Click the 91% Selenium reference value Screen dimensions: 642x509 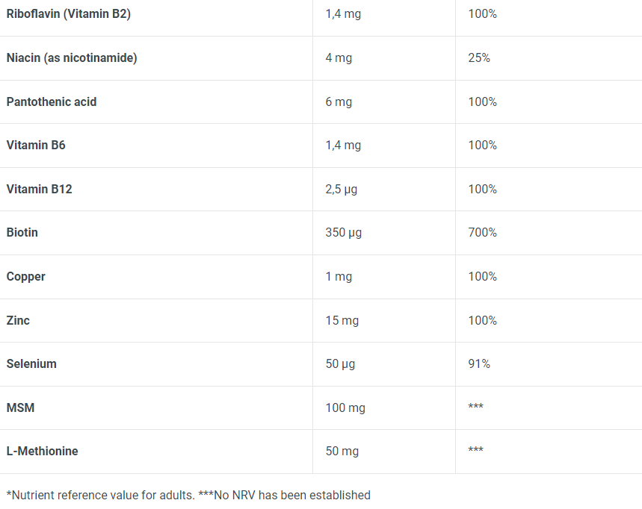[479, 363]
